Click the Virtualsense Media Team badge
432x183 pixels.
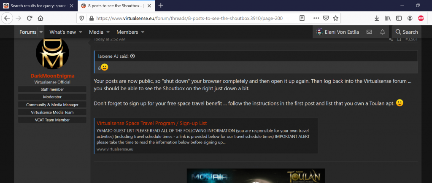[52, 112]
